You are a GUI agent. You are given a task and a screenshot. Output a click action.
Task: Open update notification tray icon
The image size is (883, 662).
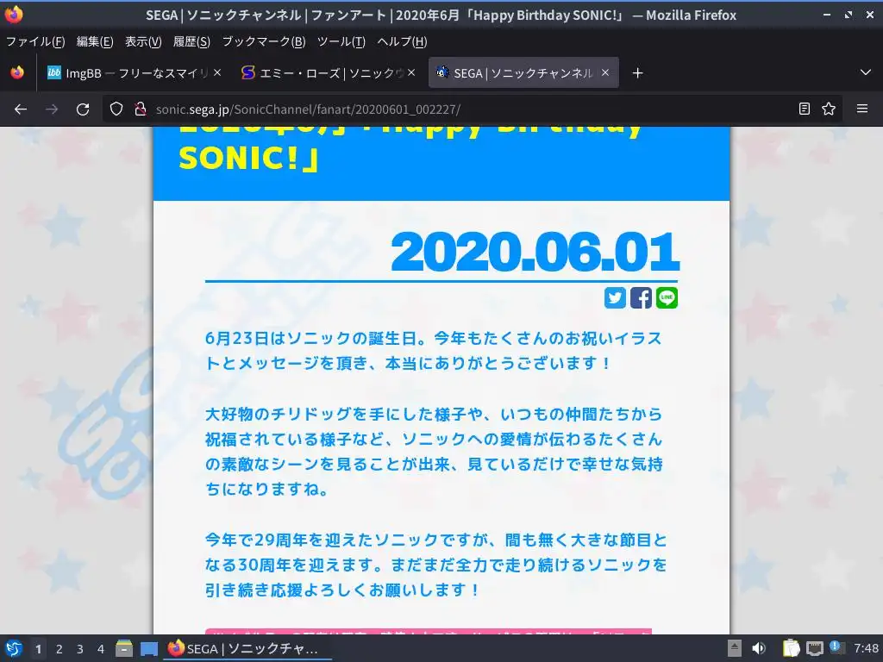[x=836, y=647]
